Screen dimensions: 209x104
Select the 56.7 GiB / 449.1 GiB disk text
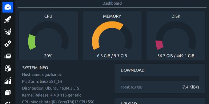coord(176,56)
